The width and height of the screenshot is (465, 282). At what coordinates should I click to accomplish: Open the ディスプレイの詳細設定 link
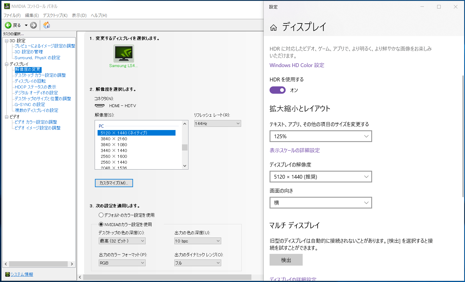click(x=293, y=279)
